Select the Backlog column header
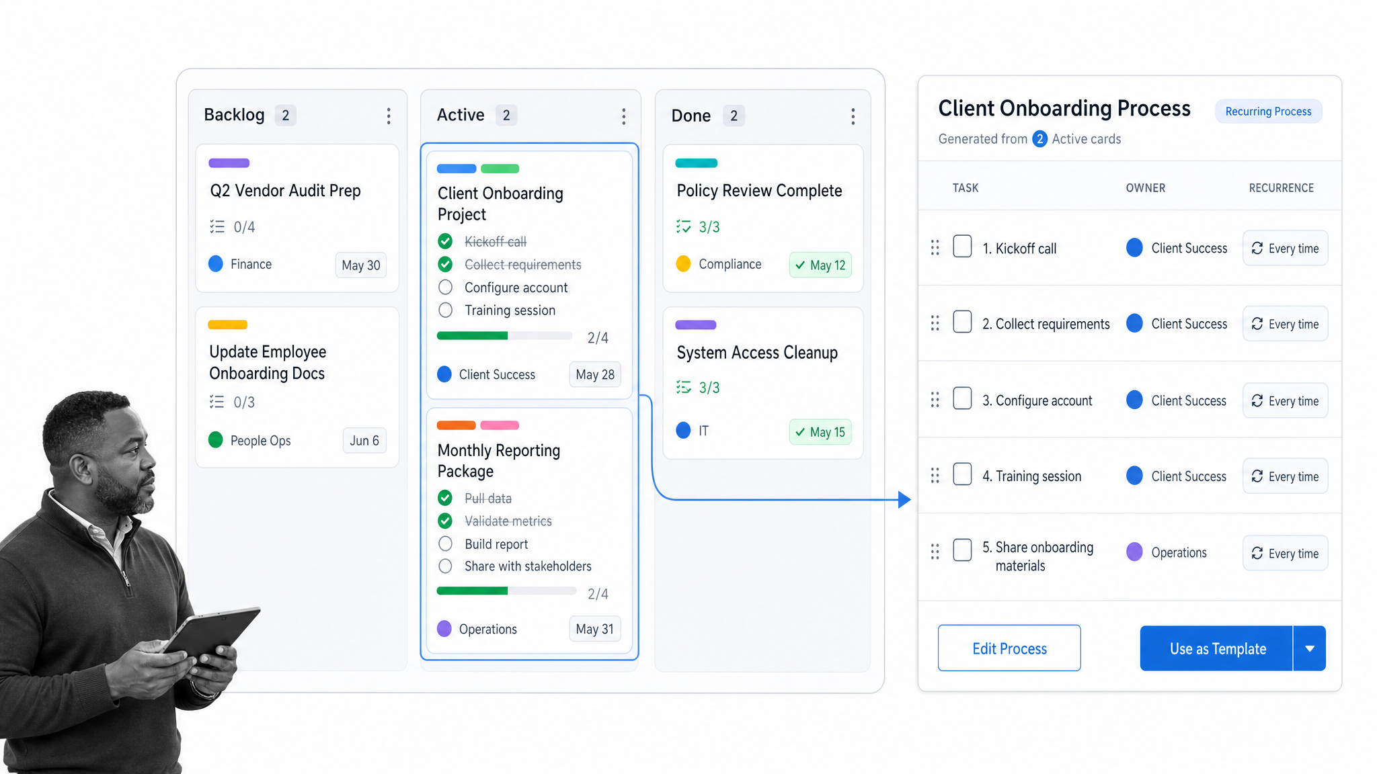The width and height of the screenshot is (1377, 774). point(234,115)
